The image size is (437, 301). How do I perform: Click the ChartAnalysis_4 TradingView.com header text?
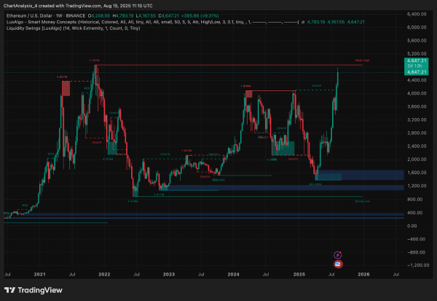pos(78,6)
